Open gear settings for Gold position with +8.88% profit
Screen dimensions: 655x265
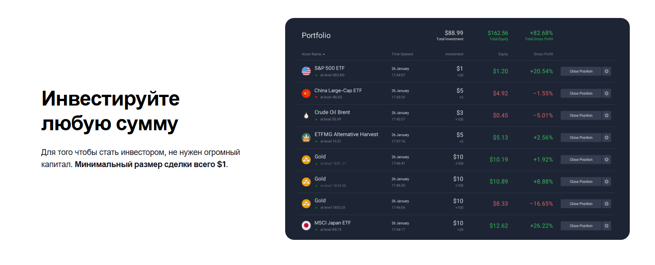(607, 181)
